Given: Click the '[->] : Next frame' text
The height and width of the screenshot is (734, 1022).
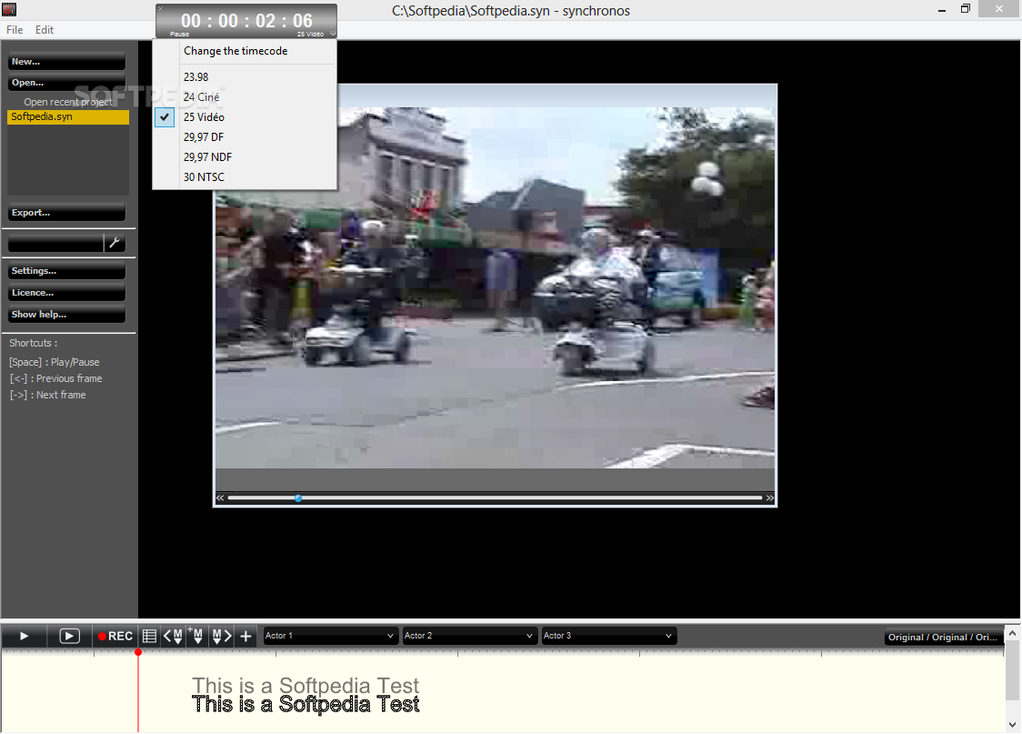Looking at the screenshot, I should click(x=47, y=395).
